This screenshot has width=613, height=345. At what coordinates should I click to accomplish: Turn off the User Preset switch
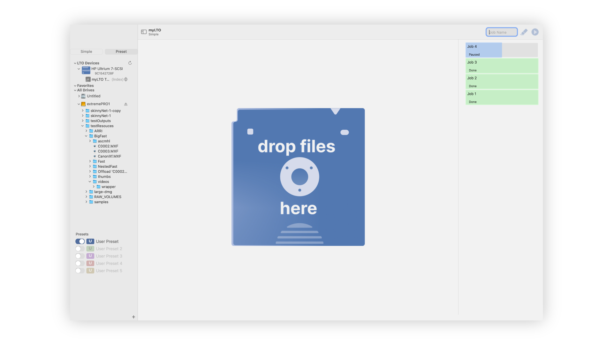(x=80, y=241)
